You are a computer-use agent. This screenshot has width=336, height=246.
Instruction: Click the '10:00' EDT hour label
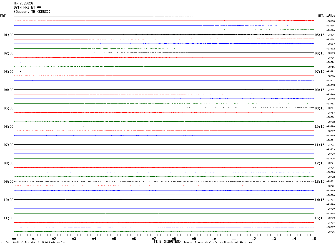click(x=9, y=200)
